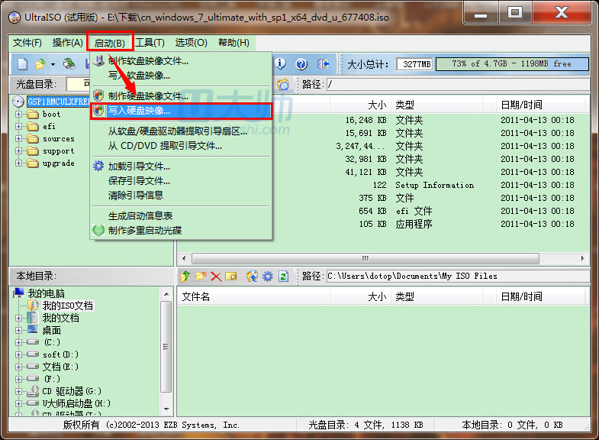This screenshot has height=440, width=599.
Task: Click the add-files-to-image icon in local toolbar
Action: (252, 276)
